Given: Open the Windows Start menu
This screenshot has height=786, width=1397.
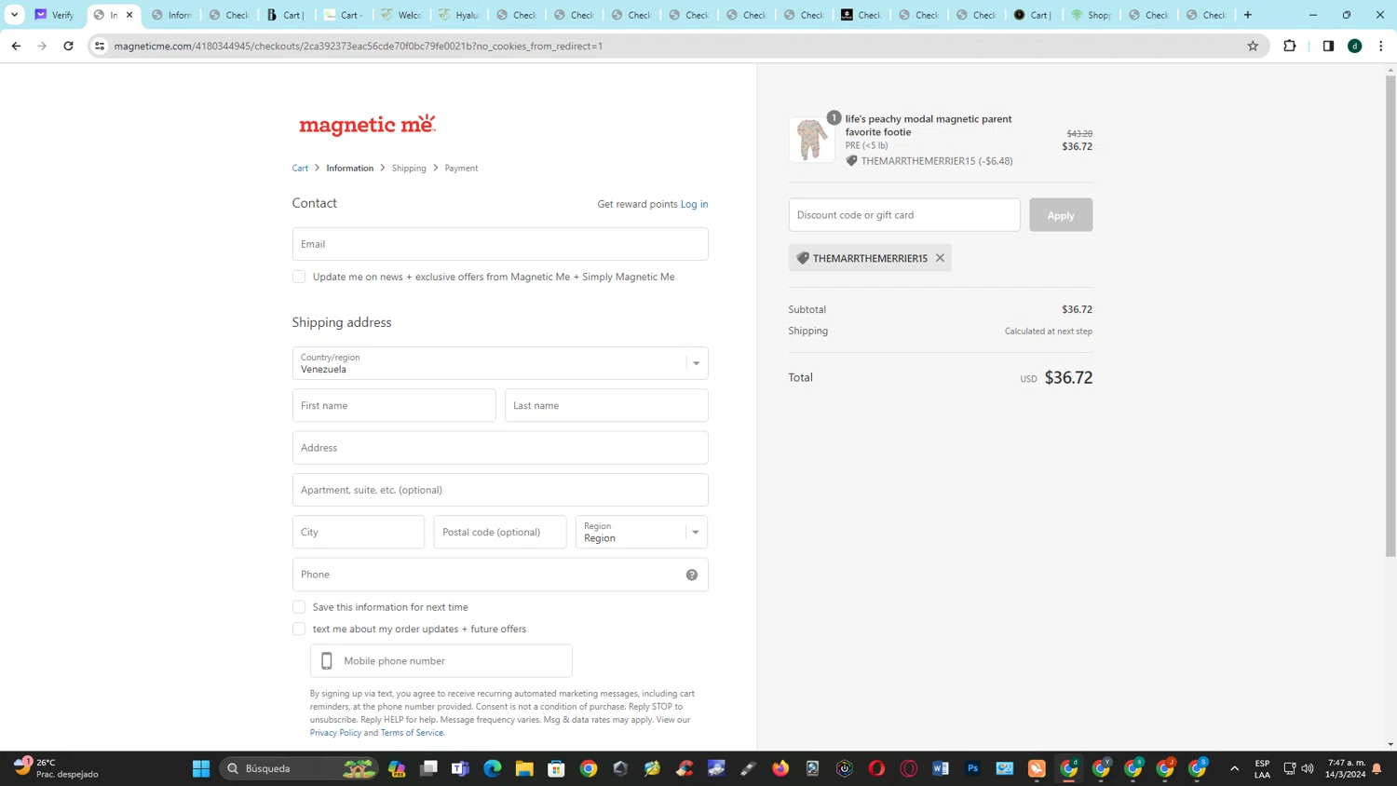Looking at the screenshot, I should coord(201,768).
